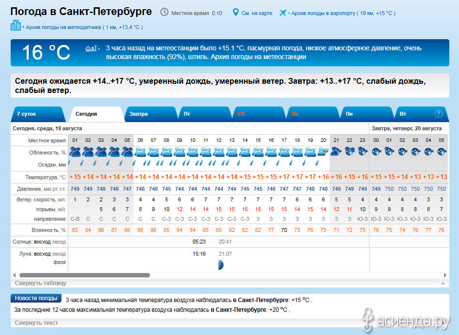459x335 pixels.
Task: Click the Сегодня, среда, 19 августа header
Action: (47, 128)
